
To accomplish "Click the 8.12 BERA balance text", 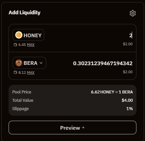I will (x=22, y=72).
